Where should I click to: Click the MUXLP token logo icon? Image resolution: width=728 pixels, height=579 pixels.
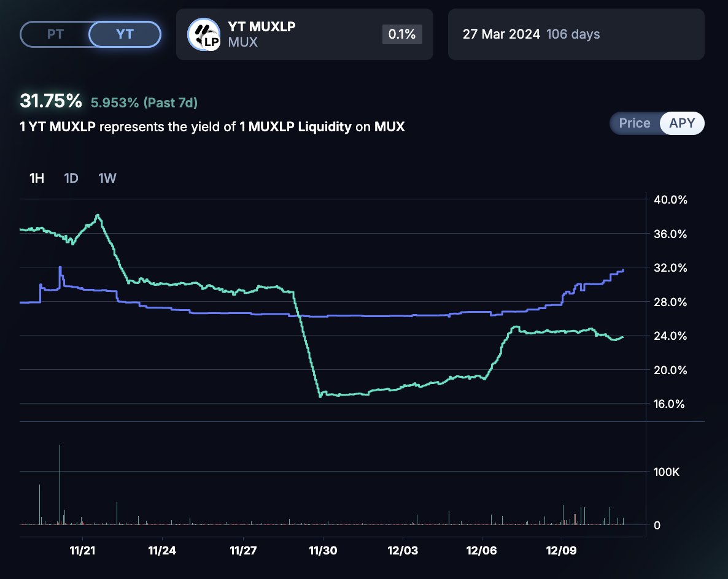[203, 34]
